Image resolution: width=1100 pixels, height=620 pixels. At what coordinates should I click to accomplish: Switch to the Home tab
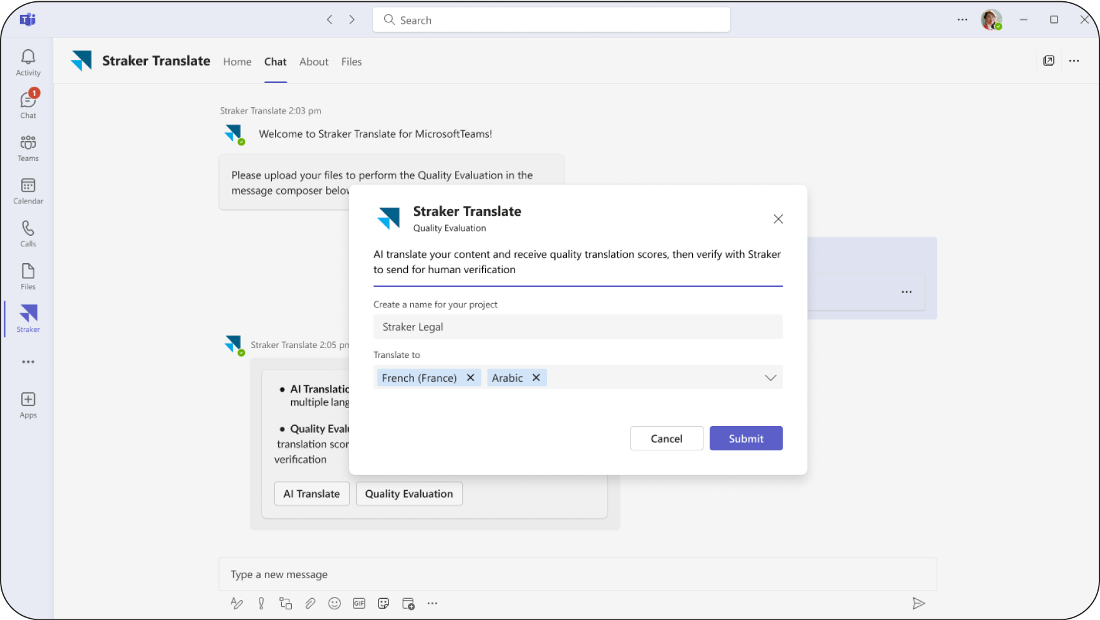(237, 62)
